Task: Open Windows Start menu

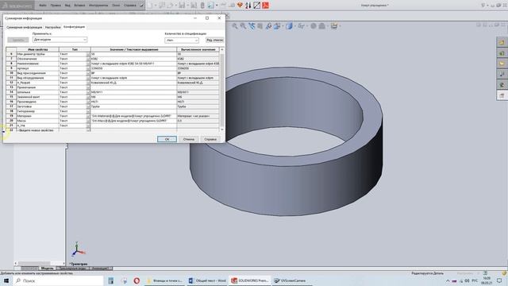Action: tap(6, 280)
